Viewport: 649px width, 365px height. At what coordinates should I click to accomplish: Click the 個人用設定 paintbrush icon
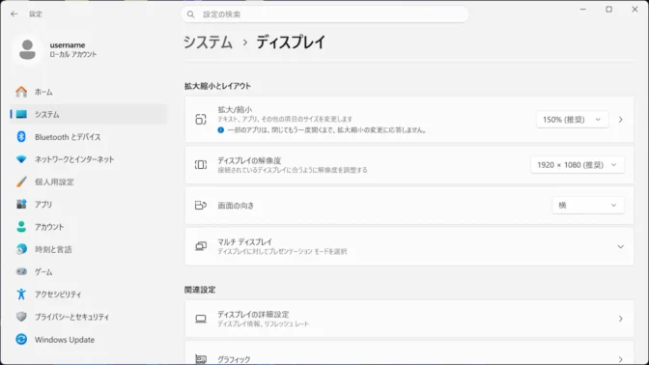[x=21, y=182]
